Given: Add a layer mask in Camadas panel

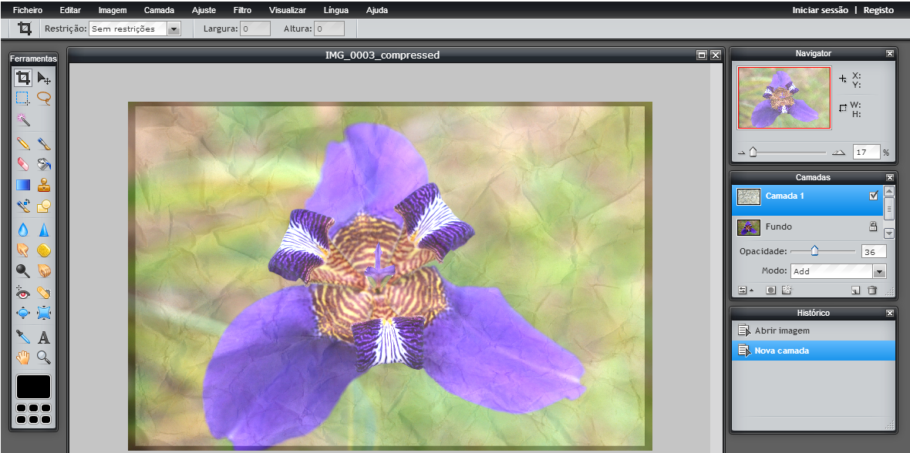Looking at the screenshot, I should point(770,290).
